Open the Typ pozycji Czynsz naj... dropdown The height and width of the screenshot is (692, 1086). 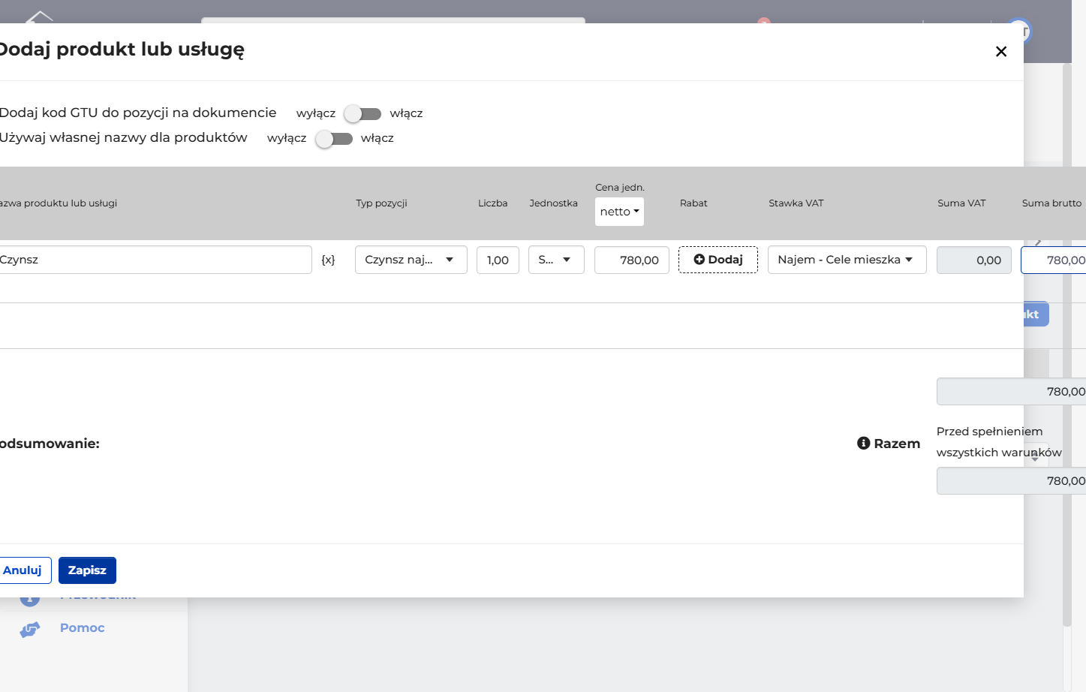[x=411, y=260]
